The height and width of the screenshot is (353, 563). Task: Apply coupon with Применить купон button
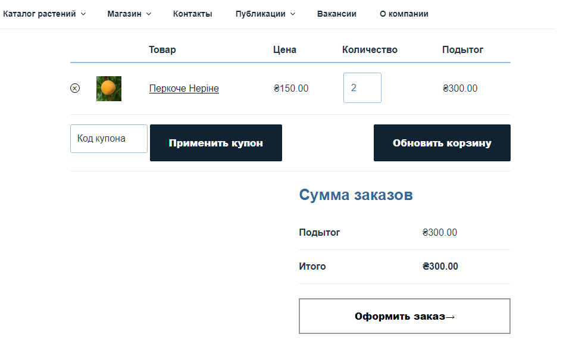(x=216, y=142)
